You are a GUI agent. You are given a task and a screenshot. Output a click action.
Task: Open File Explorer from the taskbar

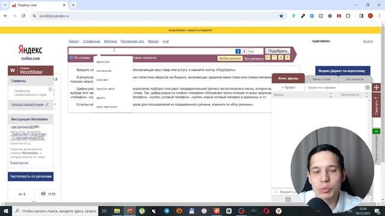[117, 211]
